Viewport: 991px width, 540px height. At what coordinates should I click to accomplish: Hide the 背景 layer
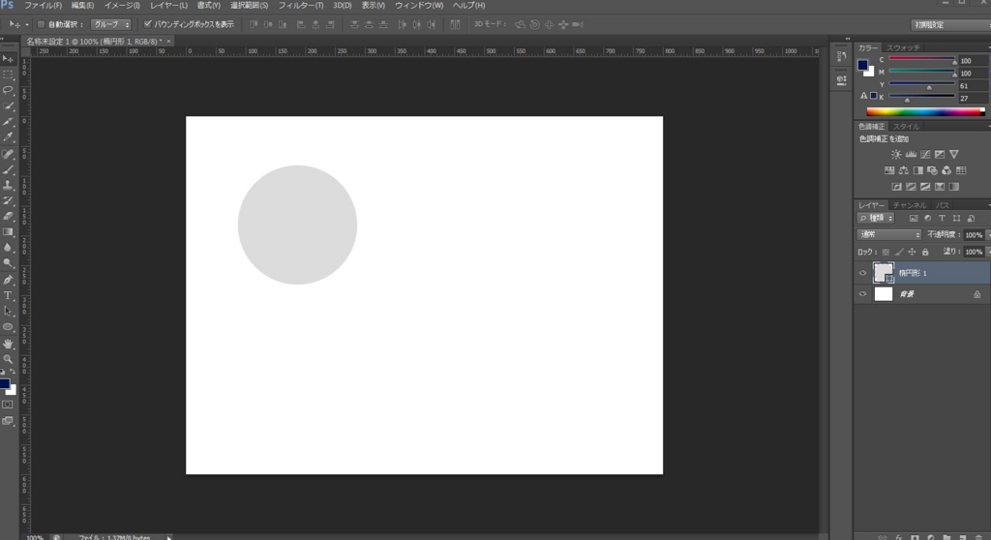[862, 294]
